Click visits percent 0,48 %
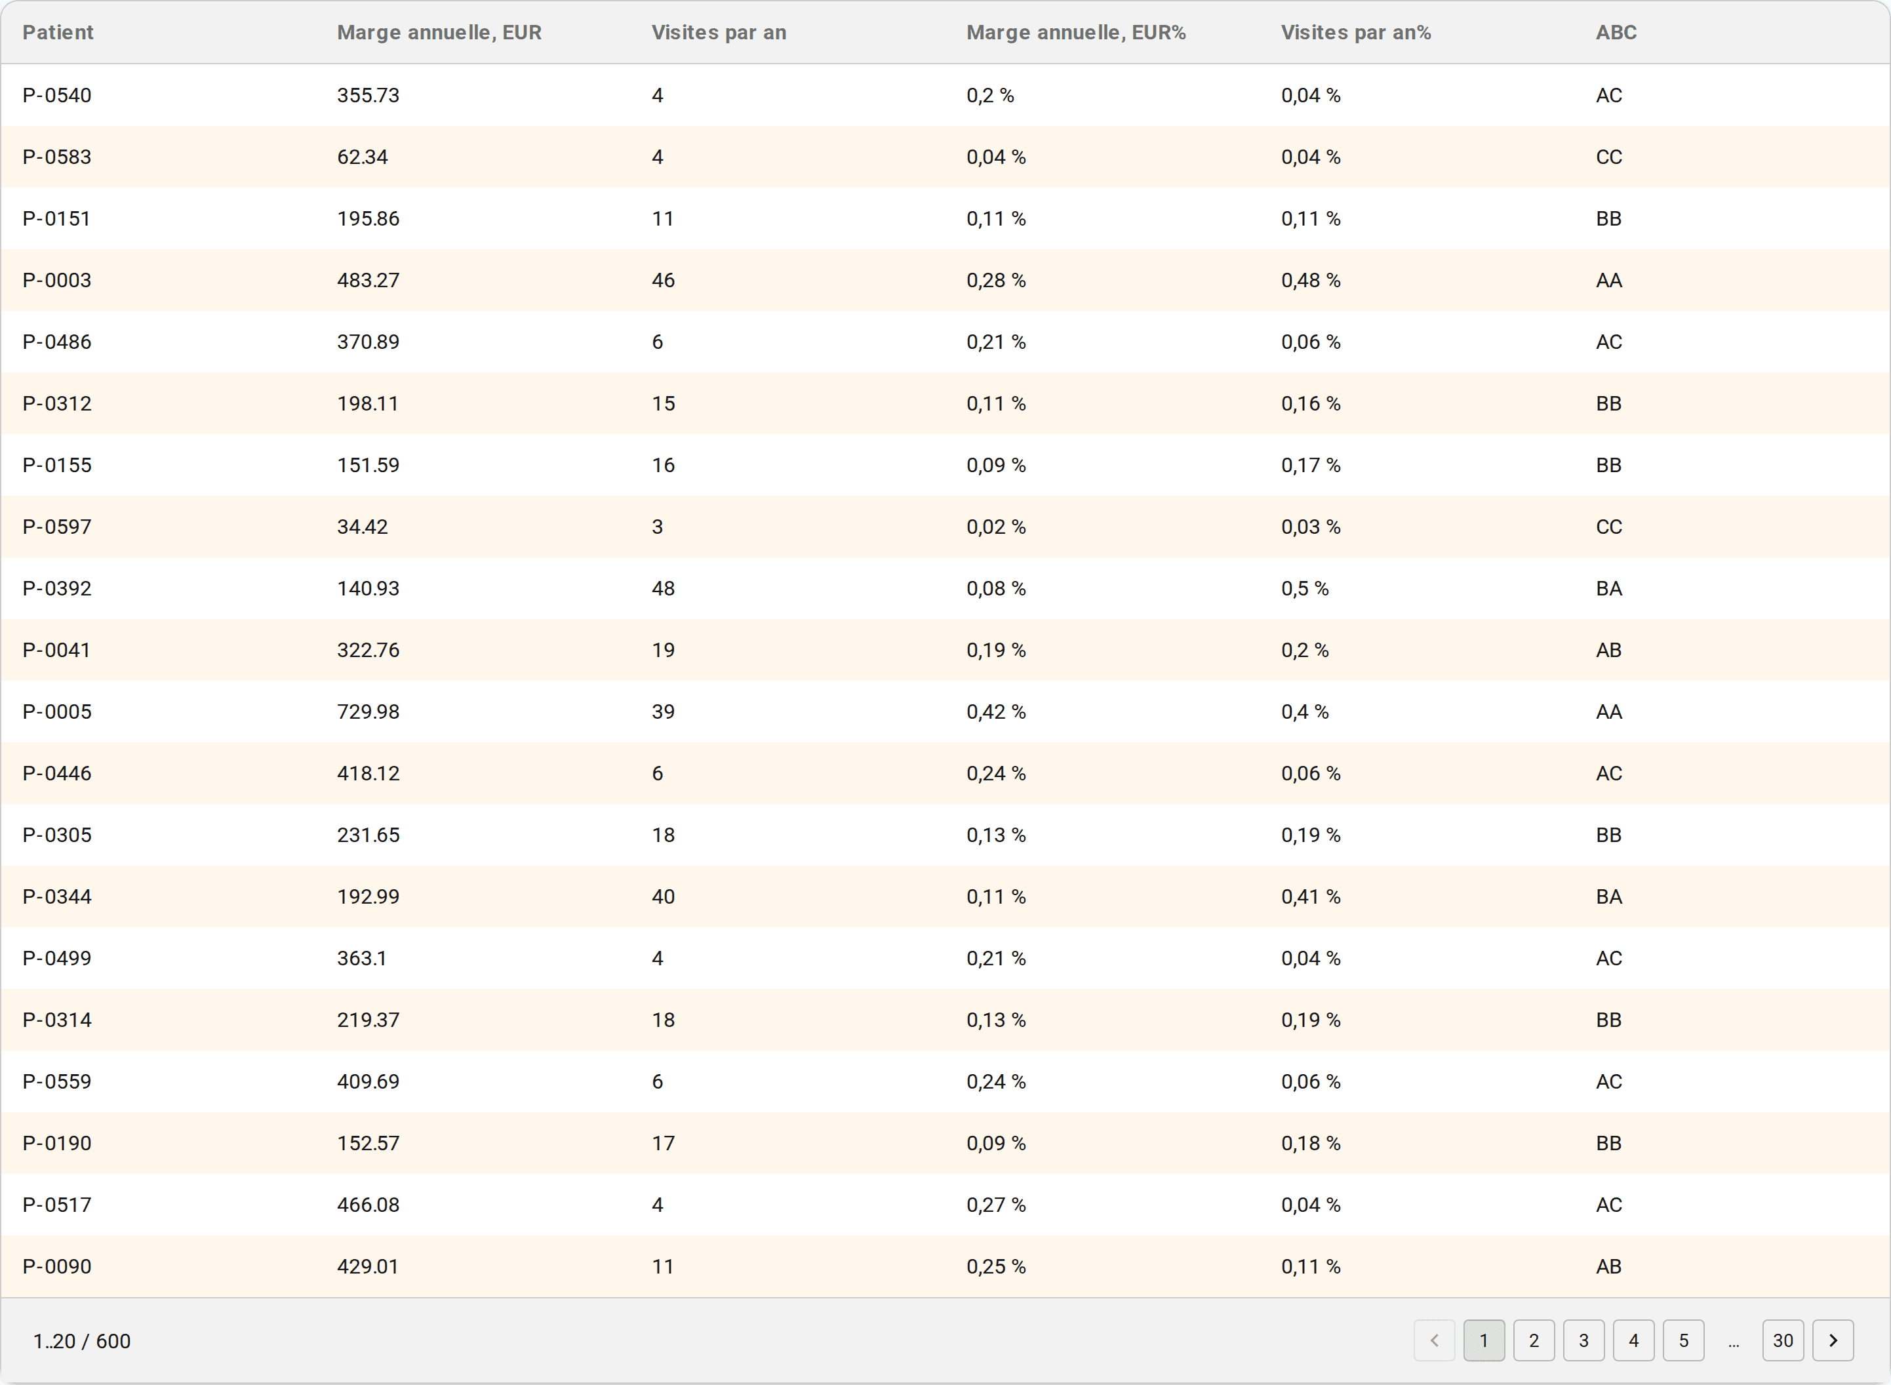This screenshot has width=1891, height=1385. click(1310, 280)
